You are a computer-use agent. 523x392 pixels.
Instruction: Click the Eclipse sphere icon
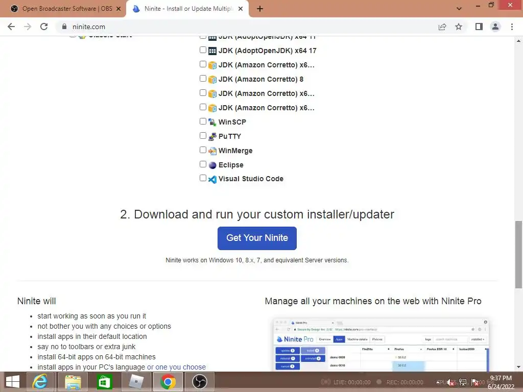(212, 165)
